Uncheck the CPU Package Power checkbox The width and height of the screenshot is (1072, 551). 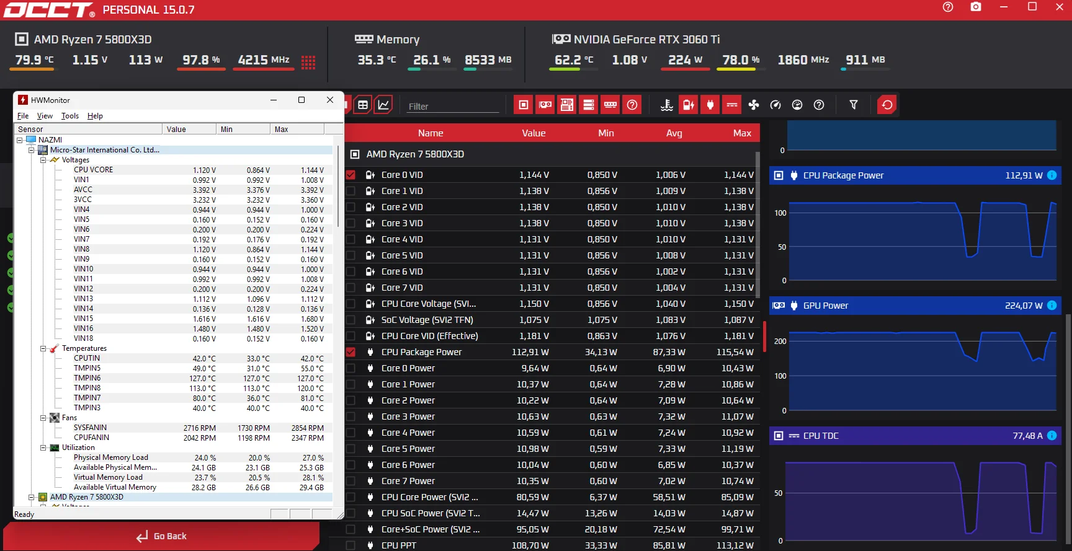coord(351,352)
